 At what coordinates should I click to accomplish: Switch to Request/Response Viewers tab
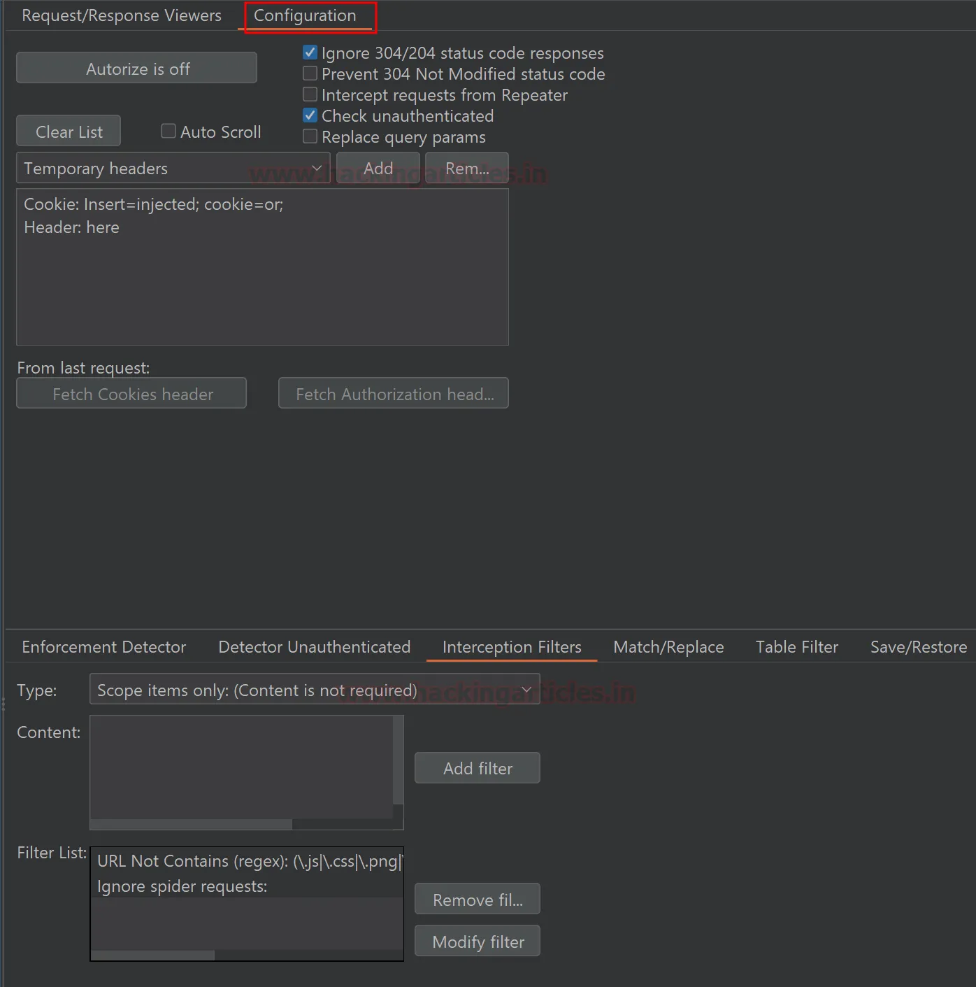[122, 15]
